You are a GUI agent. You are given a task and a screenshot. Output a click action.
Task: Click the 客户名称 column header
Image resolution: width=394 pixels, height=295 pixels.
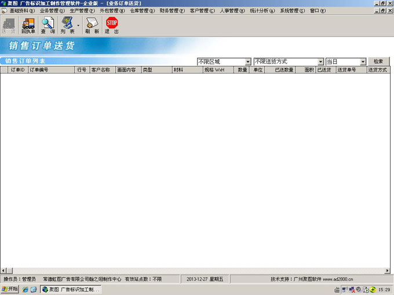[x=100, y=69]
